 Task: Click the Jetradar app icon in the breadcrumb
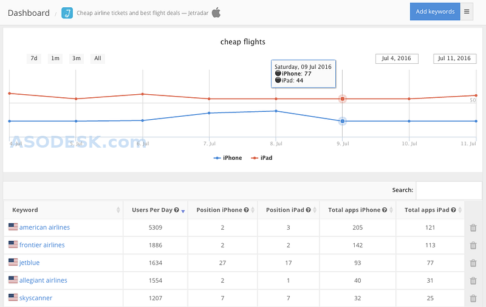[67, 13]
